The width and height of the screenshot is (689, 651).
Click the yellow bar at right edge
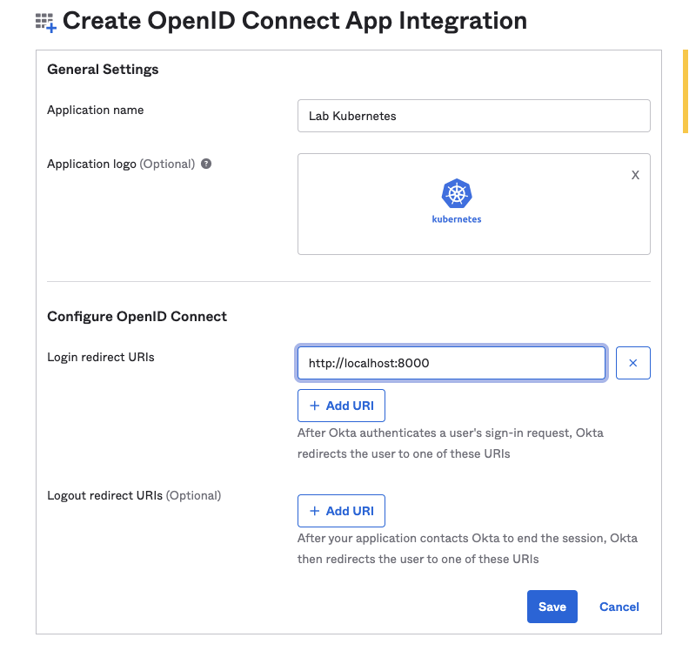[x=686, y=91]
